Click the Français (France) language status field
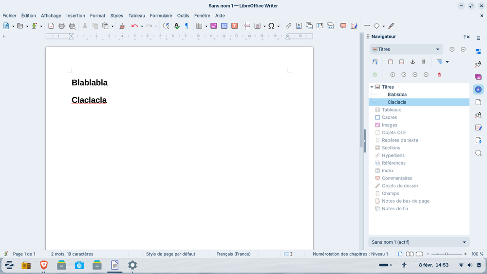Viewport: 487px width, 274px height. (233, 254)
